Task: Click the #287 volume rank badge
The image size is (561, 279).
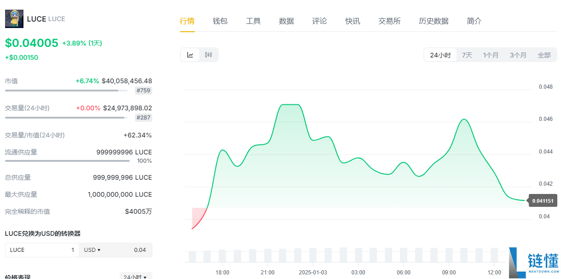Action: [x=144, y=118]
